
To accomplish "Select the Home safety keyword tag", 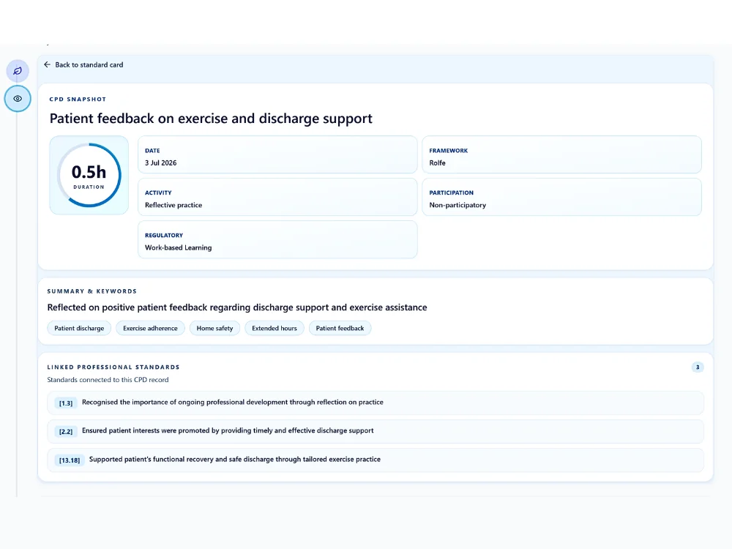I will click(x=214, y=328).
